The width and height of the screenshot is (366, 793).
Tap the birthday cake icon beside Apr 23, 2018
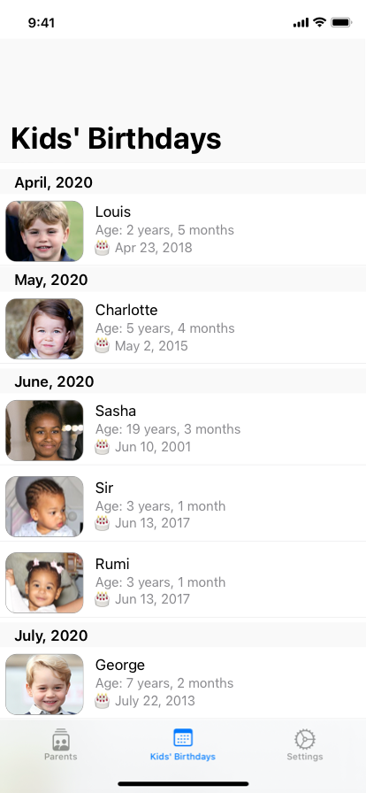(103, 248)
